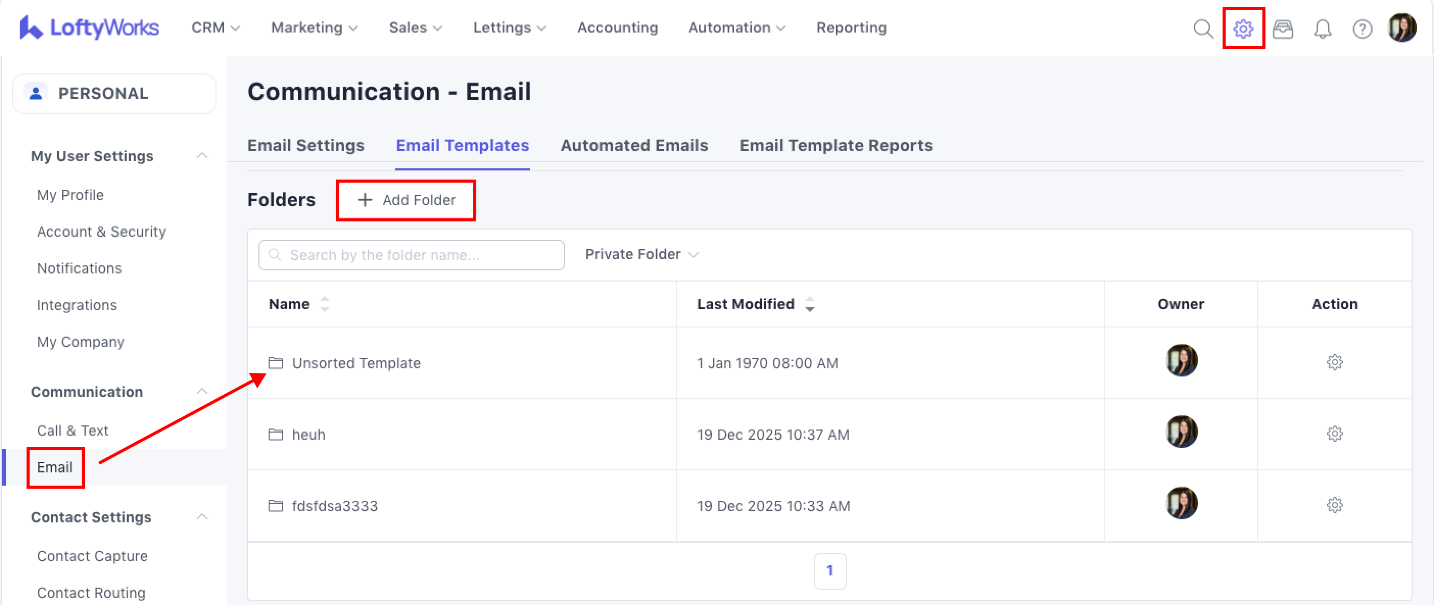The image size is (1434, 605).
Task: Open the CRM dropdown menu
Action: click(216, 27)
